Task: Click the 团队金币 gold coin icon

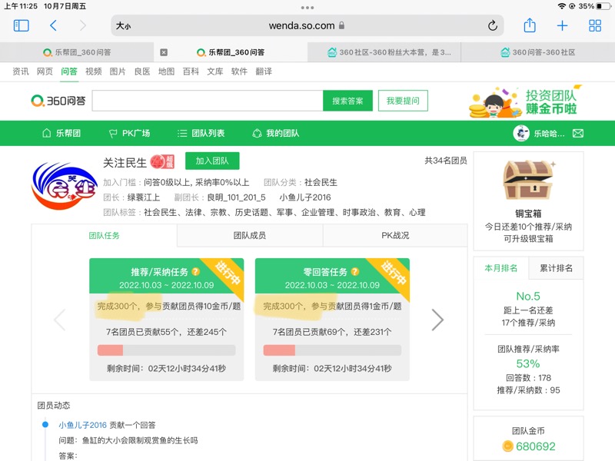Action: point(507,446)
